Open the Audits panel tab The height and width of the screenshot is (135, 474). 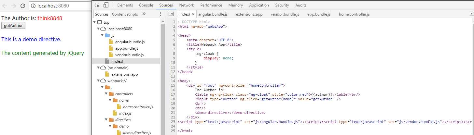click(x=301, y=5)
